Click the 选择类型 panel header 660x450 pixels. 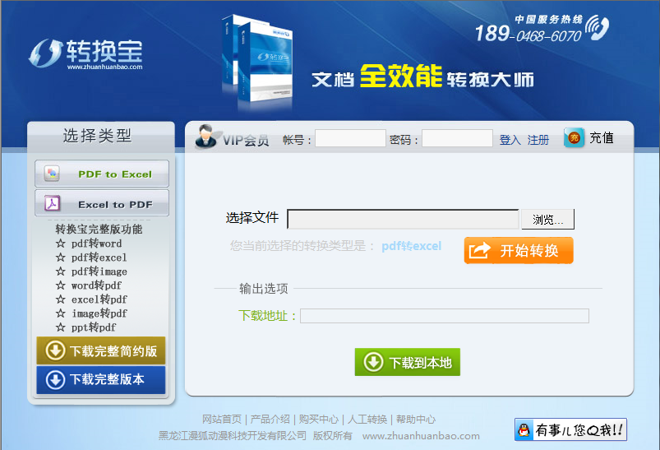98,136
